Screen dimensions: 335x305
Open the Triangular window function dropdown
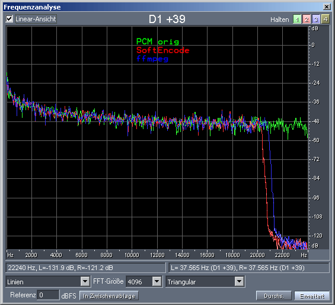pyautogui.click(x=239, y=281)
